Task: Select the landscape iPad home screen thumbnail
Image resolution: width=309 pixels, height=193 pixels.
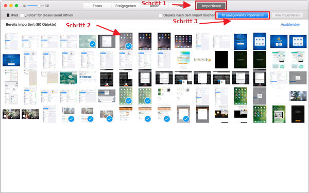Action: (183, 41)
